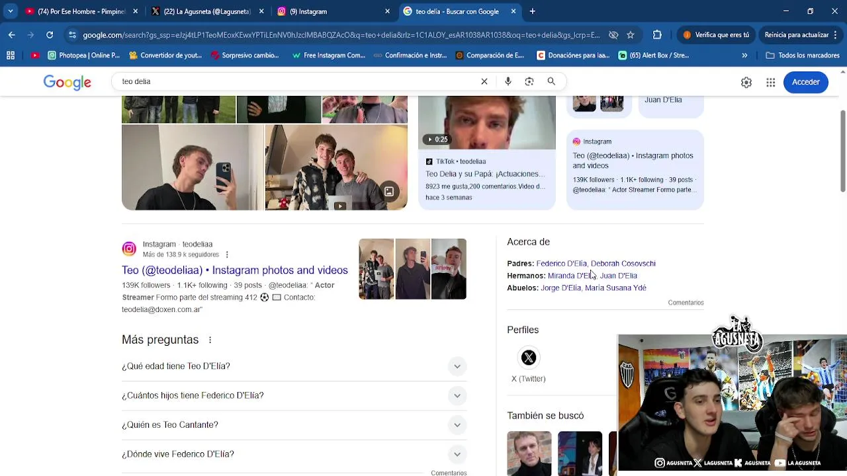Open Alert Box / Stre... bookmark
This screenshot has width=847, height=476.
pos(654,56)
